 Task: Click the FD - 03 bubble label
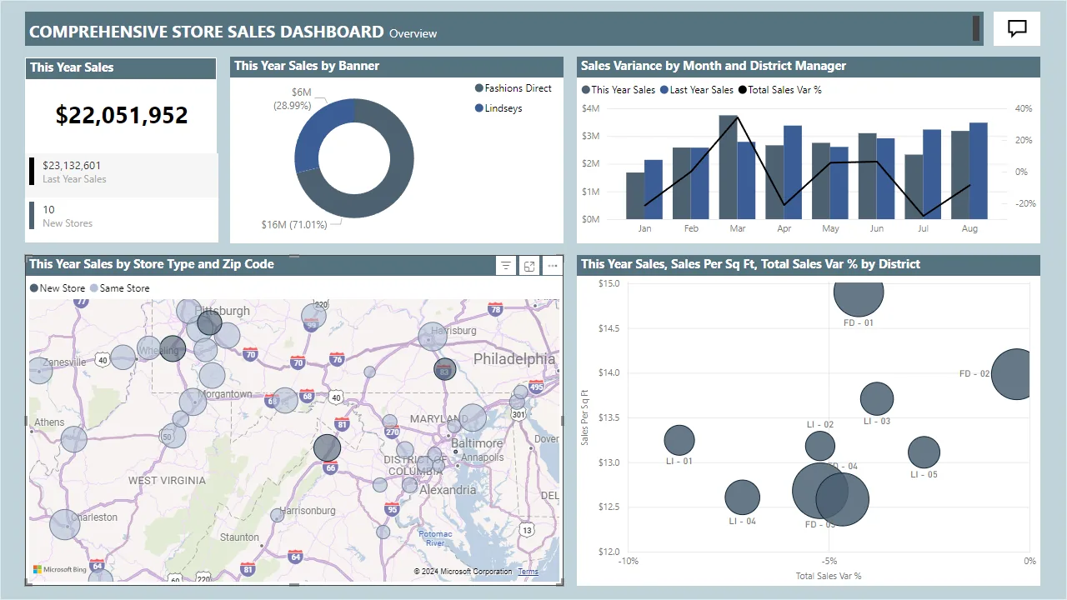tap(820, 525)
